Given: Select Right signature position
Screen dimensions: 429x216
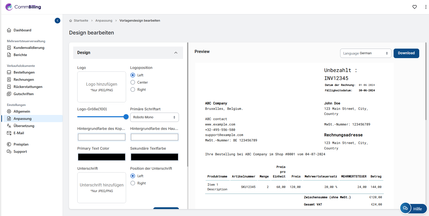Looking at the screenshot, I should click(x=133, y=183).
